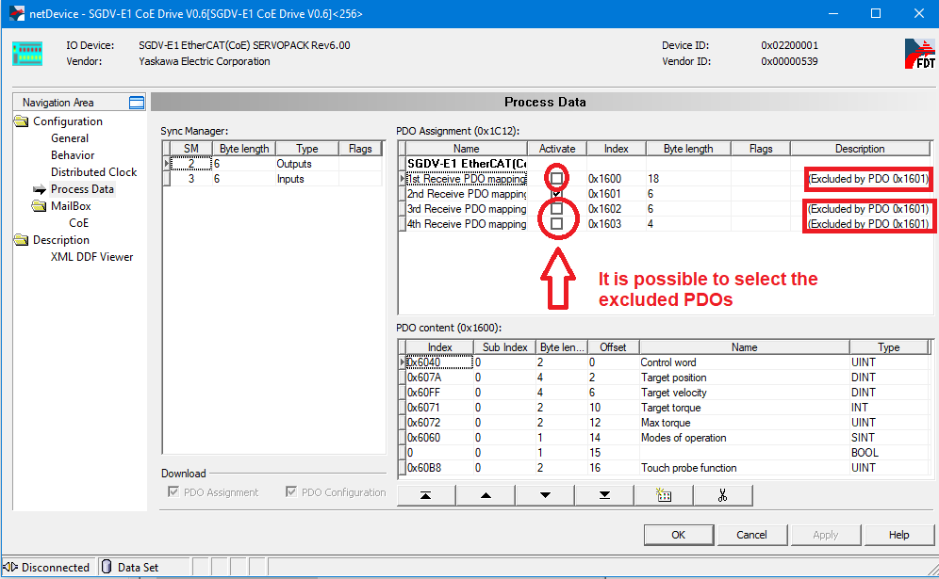Select Process Data in the navigation tree
This screenshot has height=579, width=939.
[82, 189]
